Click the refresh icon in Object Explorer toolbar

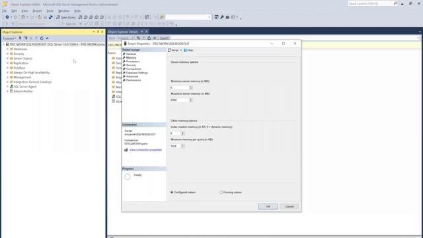click(x=42, y=38)
